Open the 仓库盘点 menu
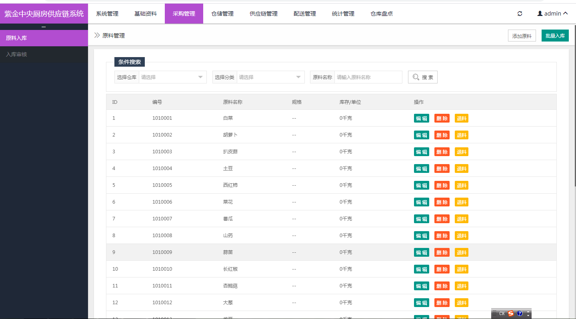The width and height of the screenshot is (576, 319). [382, 14]
